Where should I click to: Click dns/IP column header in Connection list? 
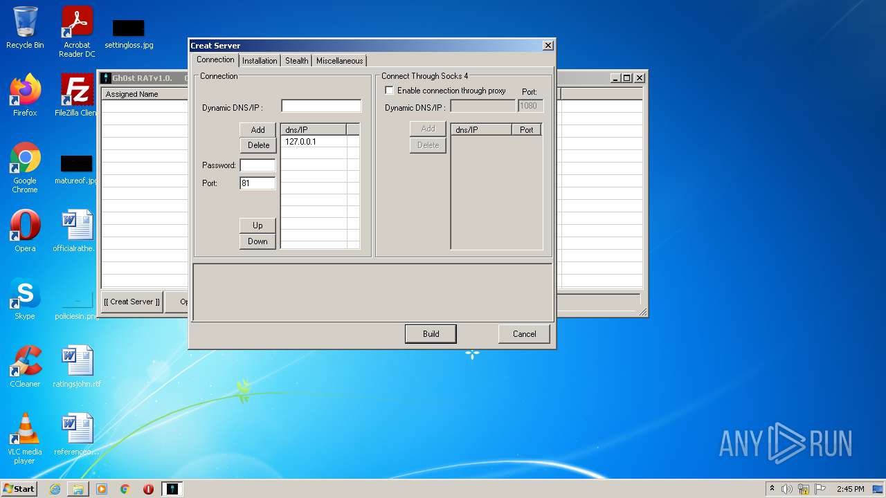(x=314, y=130)
